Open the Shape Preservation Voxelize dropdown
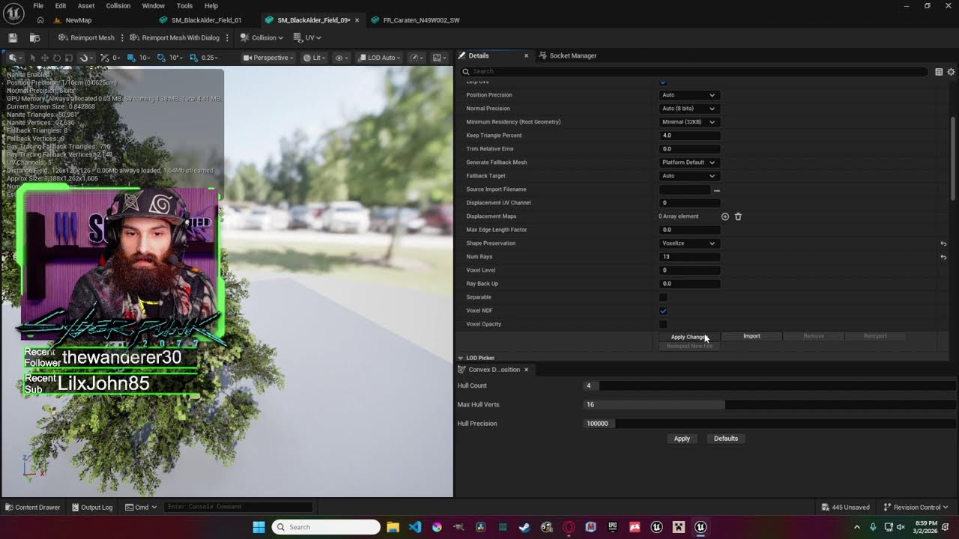Viewport: 959px width, 539px height. pos(689,243)
